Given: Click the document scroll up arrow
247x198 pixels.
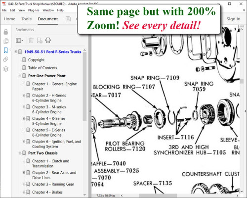Looking at the screenshot, I should [242, 29].
